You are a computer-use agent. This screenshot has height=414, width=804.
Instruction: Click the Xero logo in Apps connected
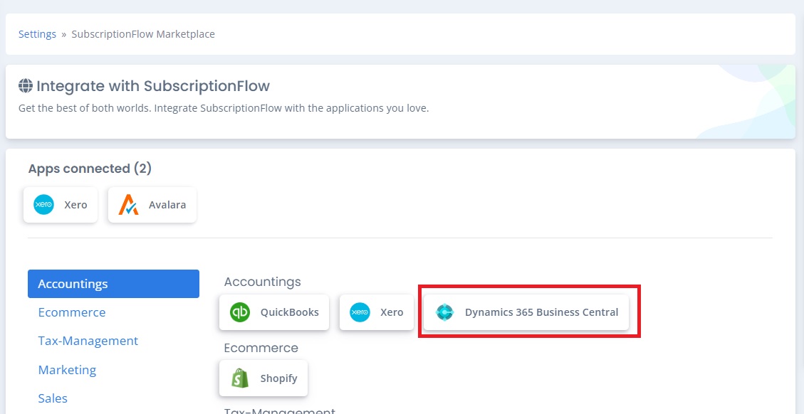tap(43, 205)
